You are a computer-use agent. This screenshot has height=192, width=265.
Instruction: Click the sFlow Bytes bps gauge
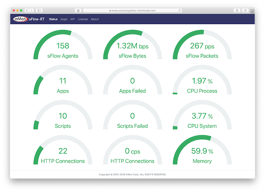(132, 45)
